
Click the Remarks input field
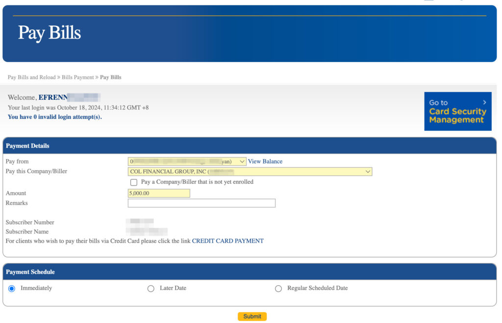[201, 203]
